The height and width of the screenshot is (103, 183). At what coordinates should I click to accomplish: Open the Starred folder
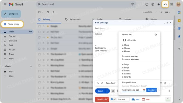(12, 36)
